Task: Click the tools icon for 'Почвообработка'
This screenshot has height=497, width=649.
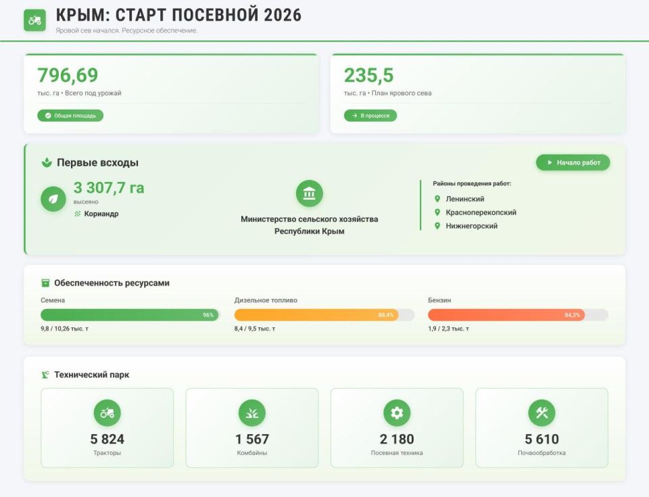Action: click(x=541, y=412)
